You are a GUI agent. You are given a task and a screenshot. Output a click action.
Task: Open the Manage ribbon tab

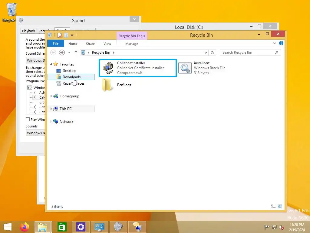coord(132,44)
